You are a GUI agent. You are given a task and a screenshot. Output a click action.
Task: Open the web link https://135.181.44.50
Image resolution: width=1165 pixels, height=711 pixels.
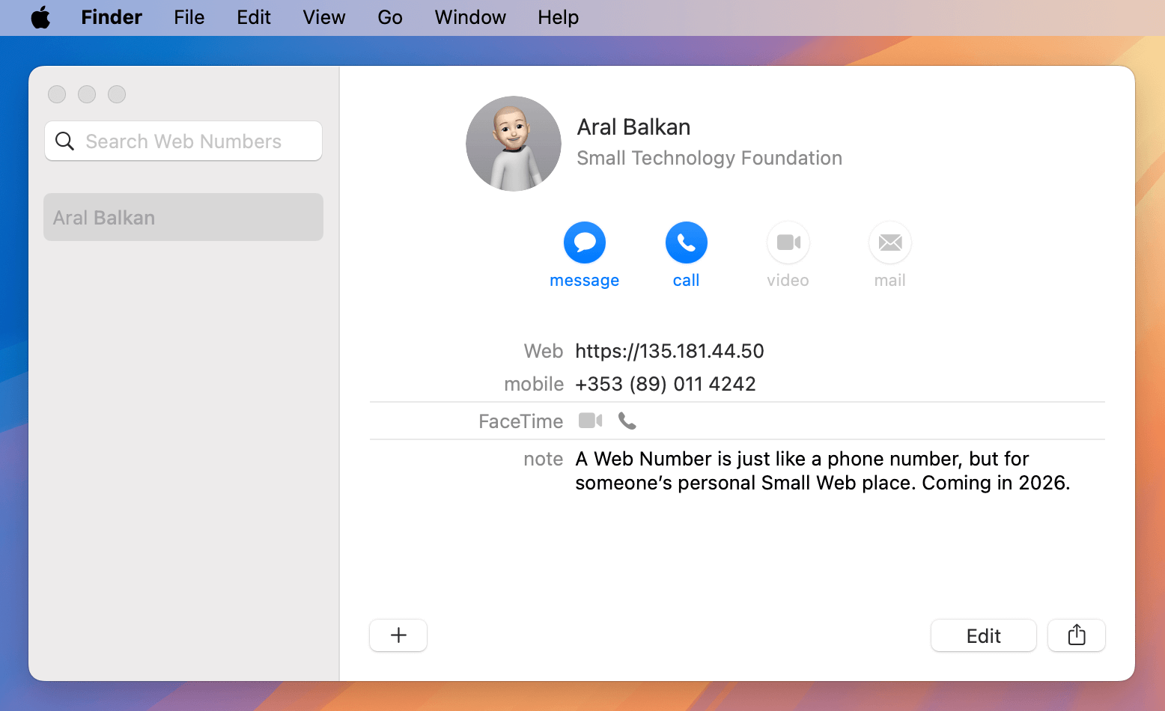click(x=669, y=351)
